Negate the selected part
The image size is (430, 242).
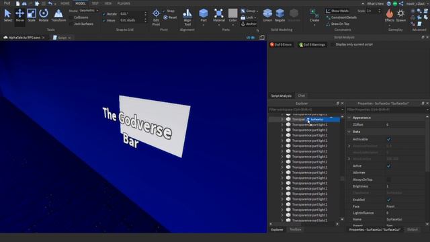(279, 15)
